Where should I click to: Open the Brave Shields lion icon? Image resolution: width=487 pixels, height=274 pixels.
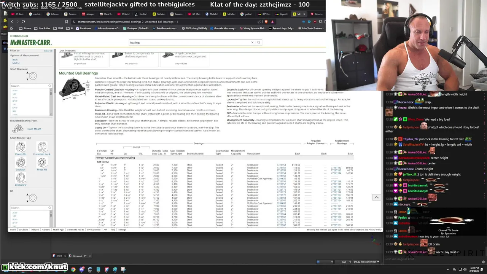tap(266, 22)
